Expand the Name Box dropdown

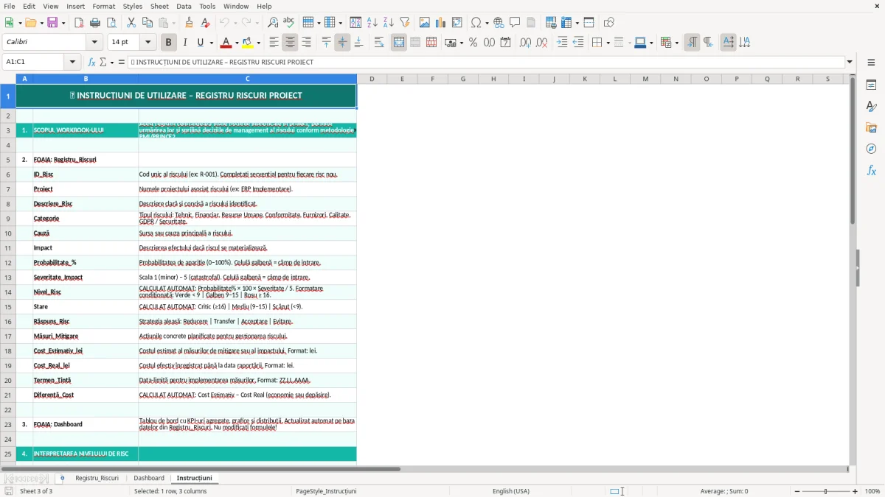[72, 62]
